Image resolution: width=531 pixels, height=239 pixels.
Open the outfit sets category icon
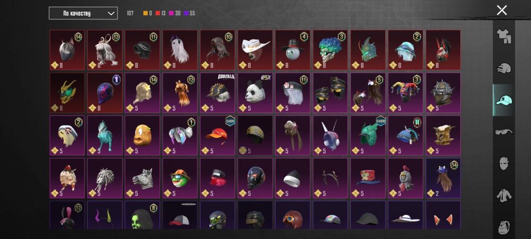(x=504, y=36)
